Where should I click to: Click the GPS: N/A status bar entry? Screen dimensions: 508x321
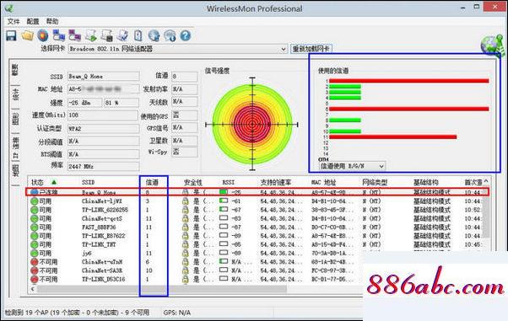click(x=177, y=313)
